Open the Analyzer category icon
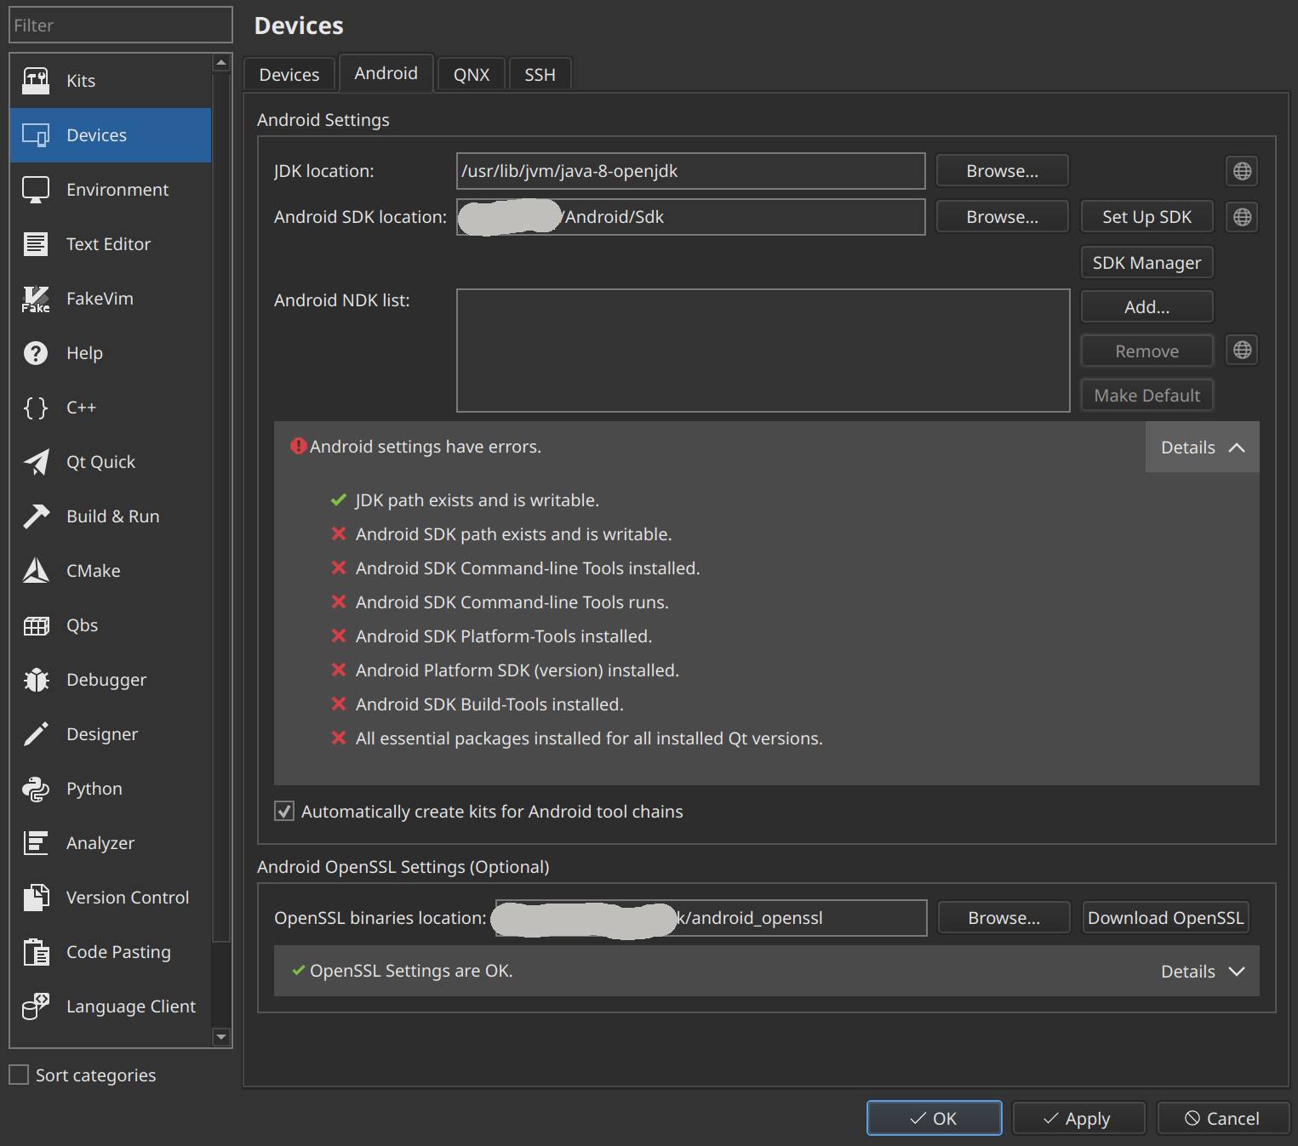Viewport: 1298px width, 1146px height. pos(36,843)
